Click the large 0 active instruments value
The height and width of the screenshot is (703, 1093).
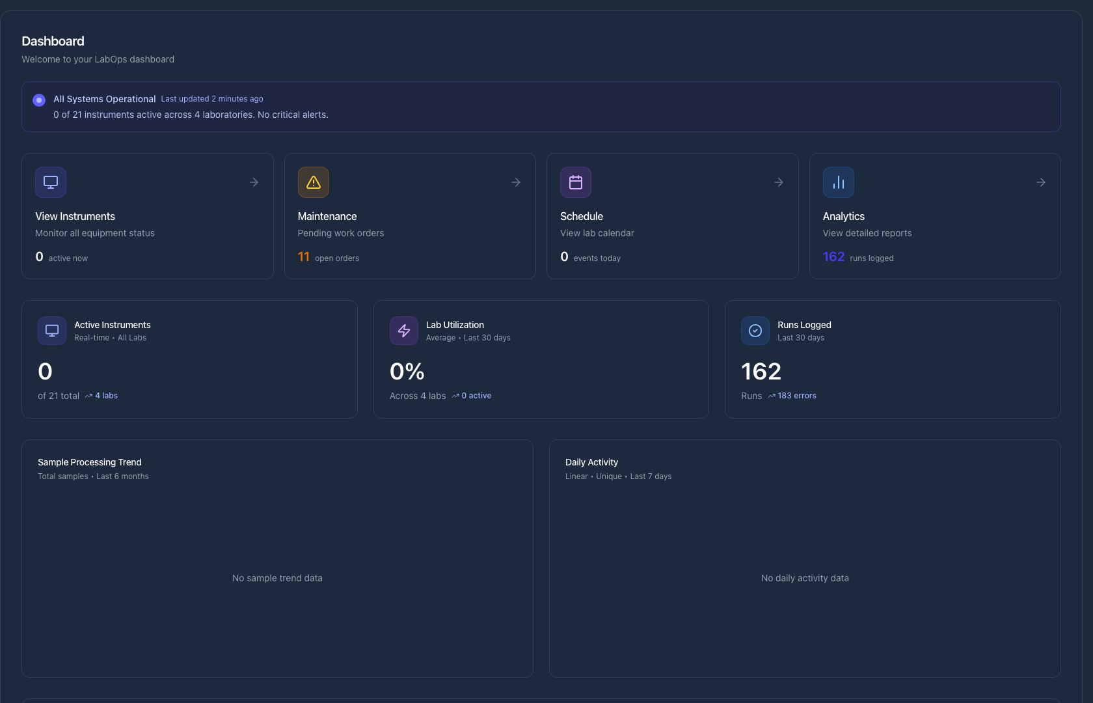[45, 372]
